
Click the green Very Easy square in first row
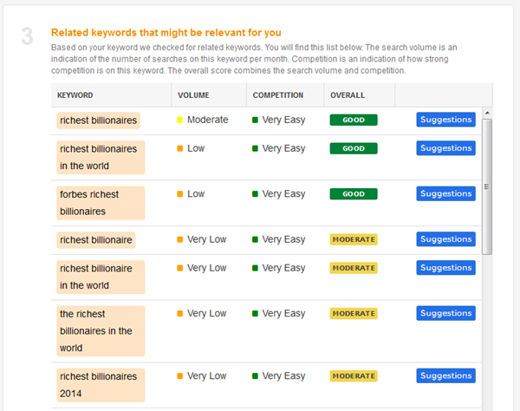click(256, 121)
